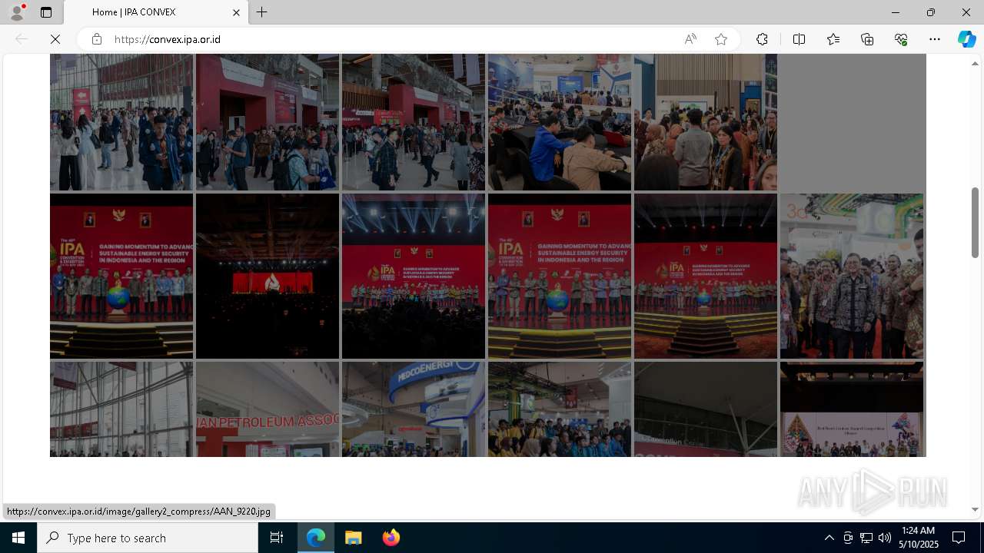This screenshot has width=984, height=553.
Task: Open wide stage with stairs thumbnail
Action: (x=706, y=276)
